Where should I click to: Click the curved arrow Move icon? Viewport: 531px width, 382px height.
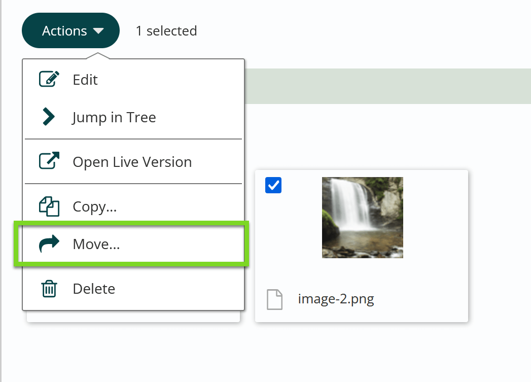pyautogui.click(x=49, y=244)
